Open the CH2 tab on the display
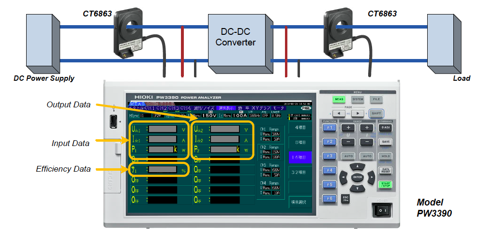This screenshot has width=478, height=235. [x=162, y=108]
